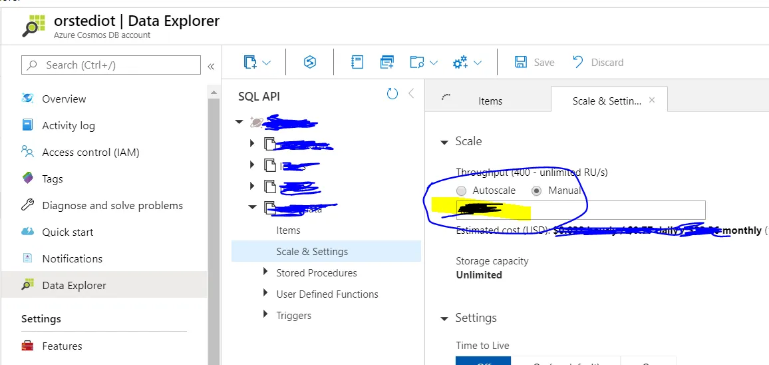Viewport: 769px width, 365px height.
Task: Select Scale & Settings in tree
Action: (326, 252)
